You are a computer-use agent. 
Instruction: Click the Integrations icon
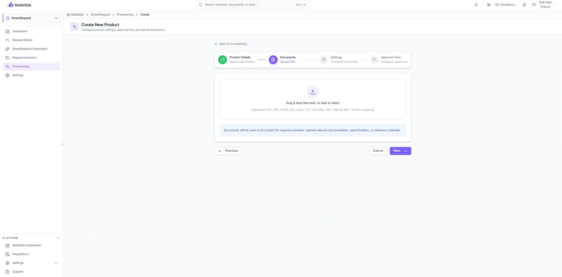(8, 254)
